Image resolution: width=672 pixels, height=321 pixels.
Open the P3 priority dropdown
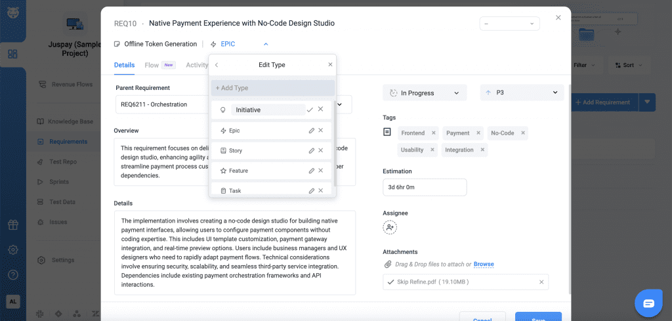pos(521,93)
